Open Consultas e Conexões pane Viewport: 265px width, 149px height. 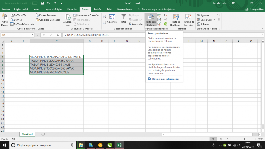(86, 15)
